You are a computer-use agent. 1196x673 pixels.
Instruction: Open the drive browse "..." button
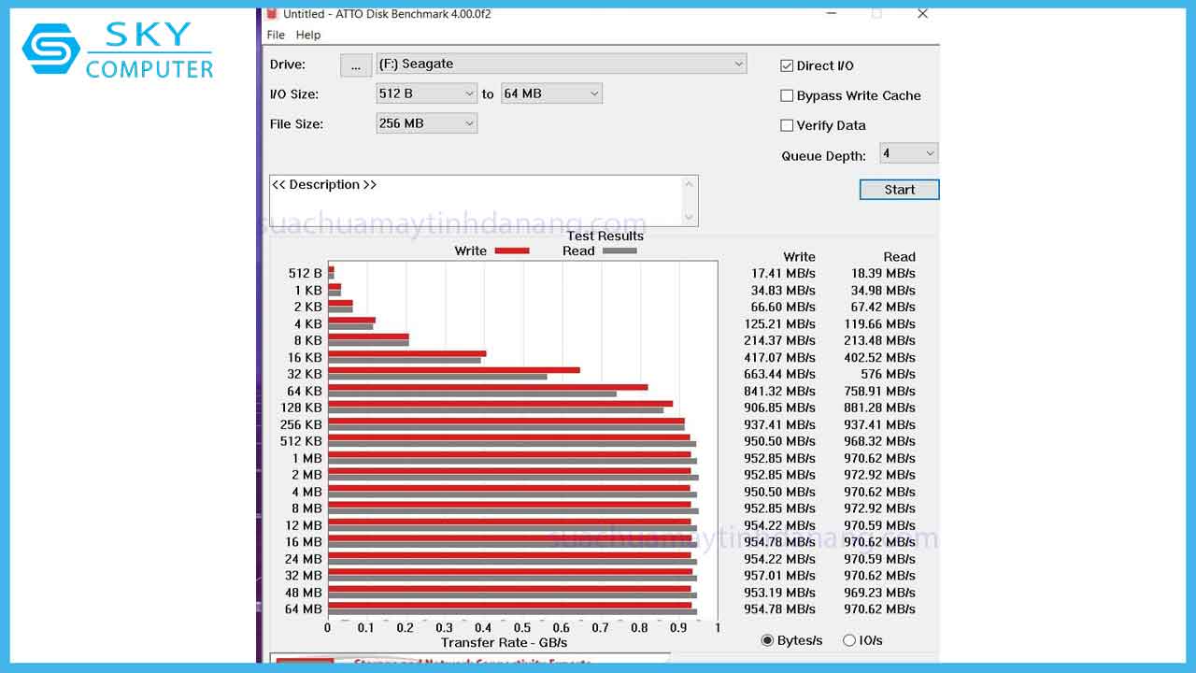(355, 65)
